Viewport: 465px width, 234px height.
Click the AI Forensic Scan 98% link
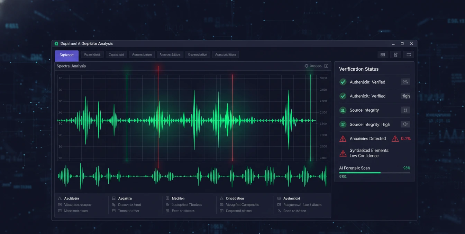407,168
